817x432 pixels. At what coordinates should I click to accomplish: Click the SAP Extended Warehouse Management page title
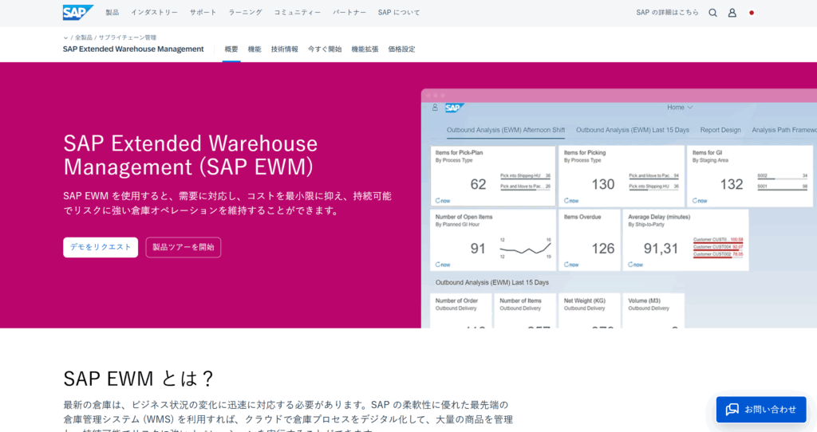point(133,49)
